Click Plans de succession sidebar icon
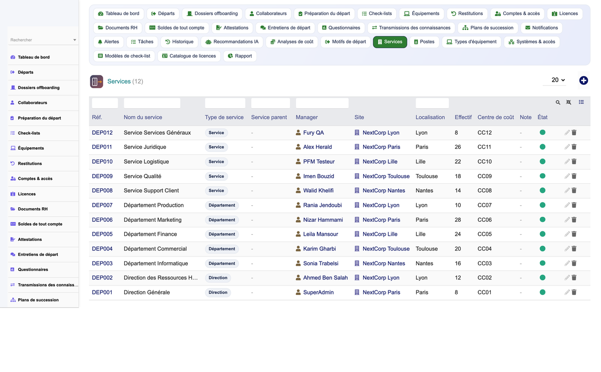 point(13,300)
